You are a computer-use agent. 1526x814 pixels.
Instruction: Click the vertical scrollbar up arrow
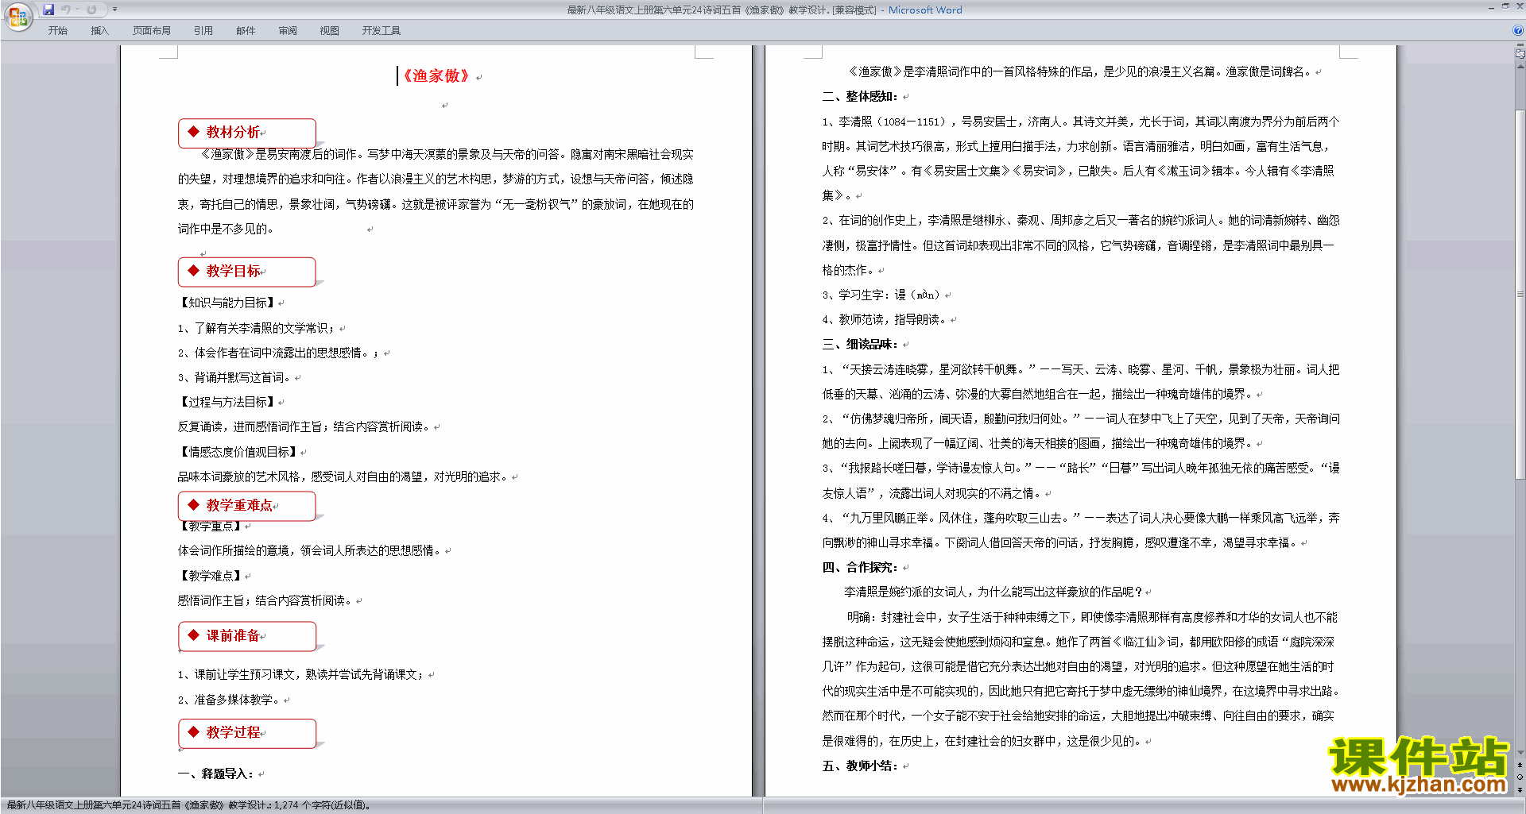[1520, 67]
